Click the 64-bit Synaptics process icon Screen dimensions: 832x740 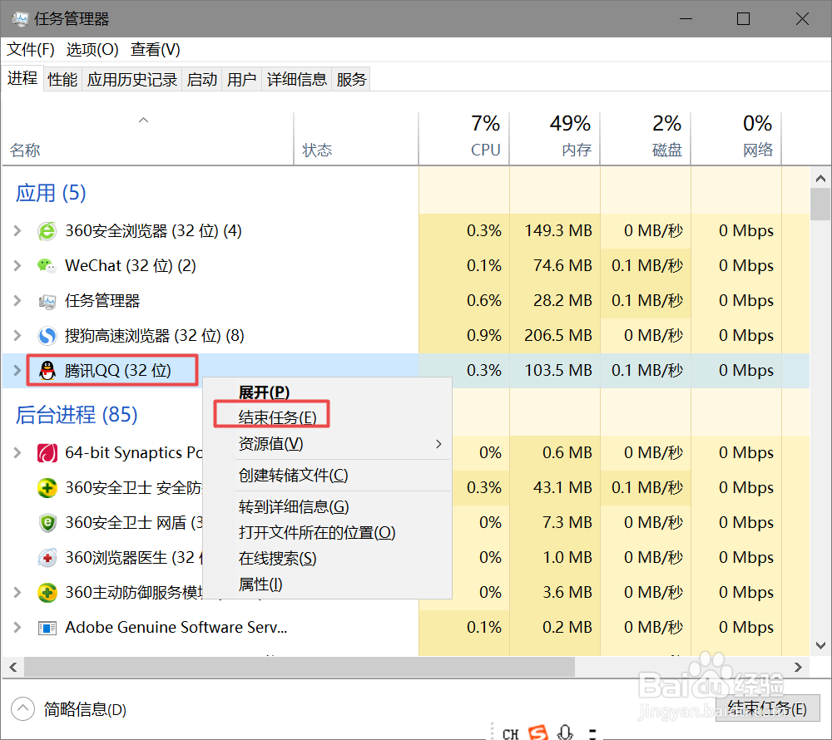(x=47, y=453)
